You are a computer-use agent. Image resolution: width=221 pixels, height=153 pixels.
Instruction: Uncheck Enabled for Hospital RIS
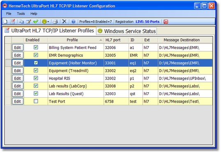[x=36, y=78]
